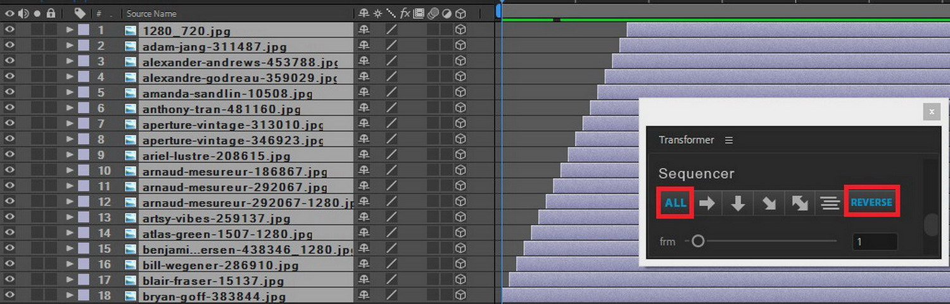This screenshot has width=950, height=304.
Task: Click double diagonal arrow Sequencer button
Action: (799, 203)
